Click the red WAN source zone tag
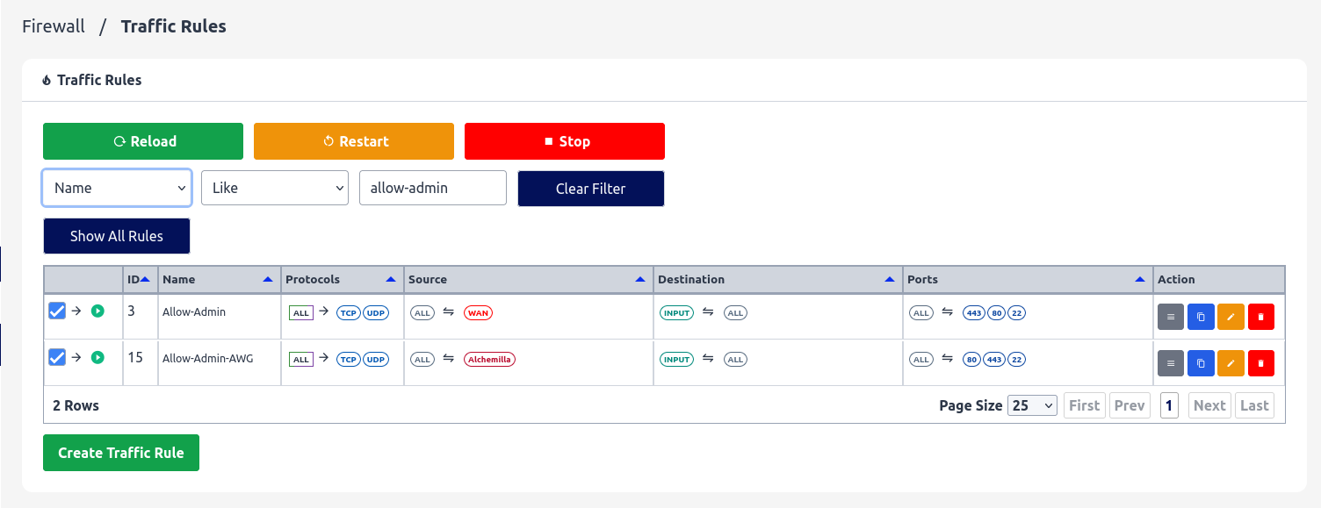The width and height of the screenshot is (1321, 508). [478, 312]
